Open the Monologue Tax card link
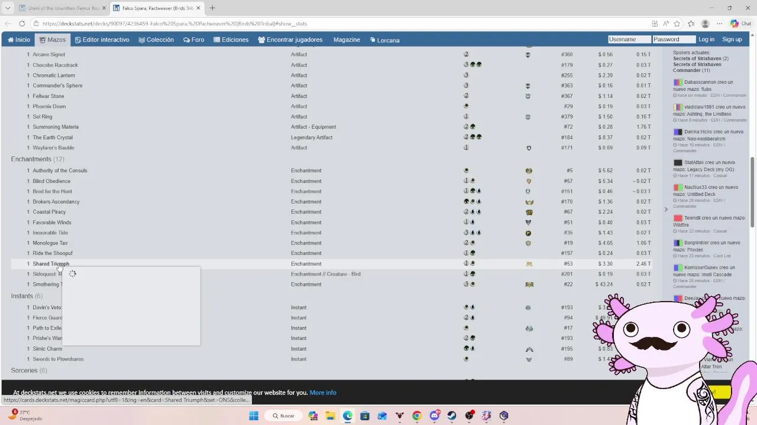 [x=50, y=243]
